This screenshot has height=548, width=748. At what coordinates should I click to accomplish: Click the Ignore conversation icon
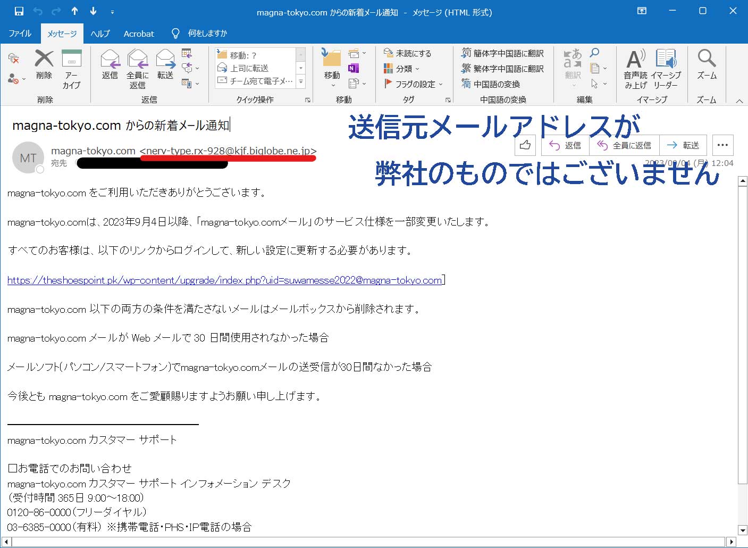click(14, 58)
